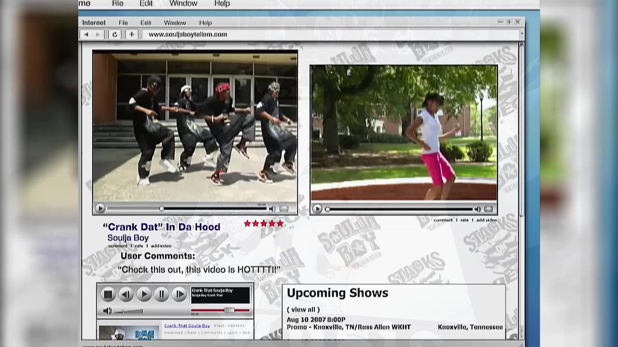The height and width of the screenshot is (347, 618).
Task: Mute the right video's speaker icon
Action: 478,209
